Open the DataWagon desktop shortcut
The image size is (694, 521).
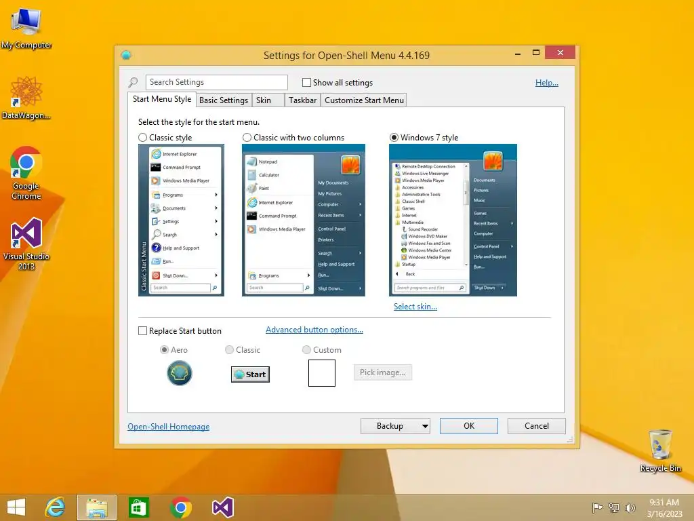tap(26, 98)
